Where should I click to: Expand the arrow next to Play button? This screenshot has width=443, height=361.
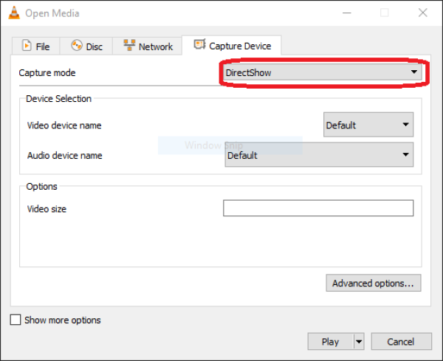[359, 342]
